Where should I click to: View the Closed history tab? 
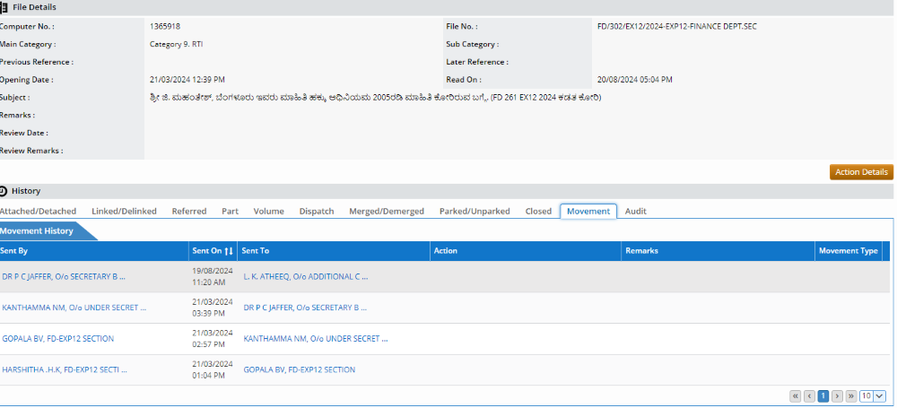pyautogui.click(x=538, y=212)
